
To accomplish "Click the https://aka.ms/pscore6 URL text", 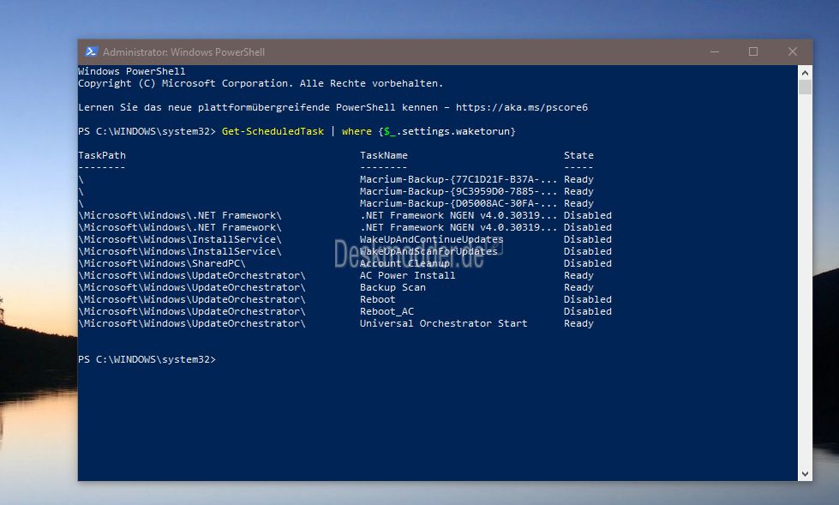I will pos(522,107).
